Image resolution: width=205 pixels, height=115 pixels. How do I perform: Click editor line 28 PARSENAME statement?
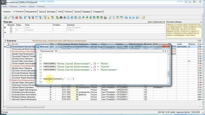click(76, 64)
